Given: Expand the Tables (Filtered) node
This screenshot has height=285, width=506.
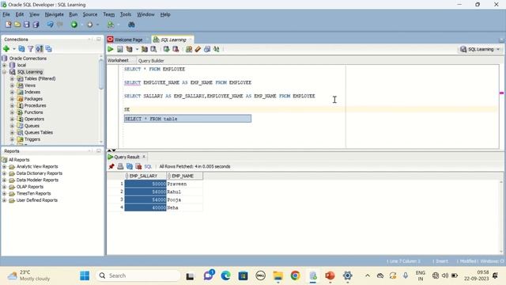Looking at the screenshot, I should 13,78.
